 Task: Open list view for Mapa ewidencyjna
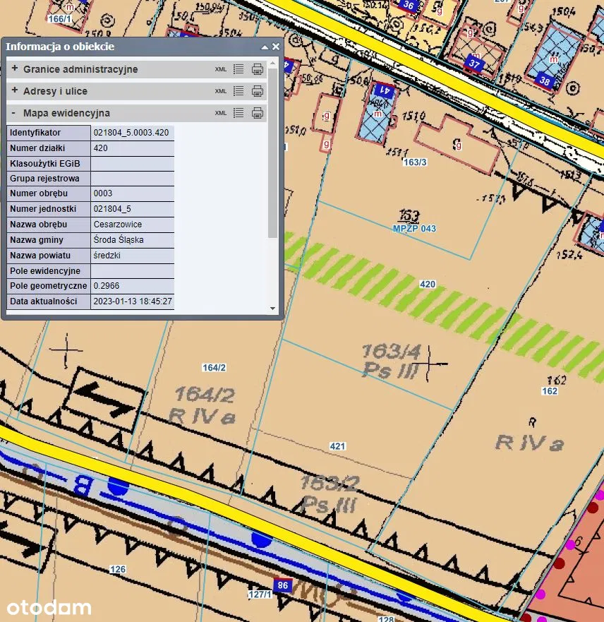(238, 113)
